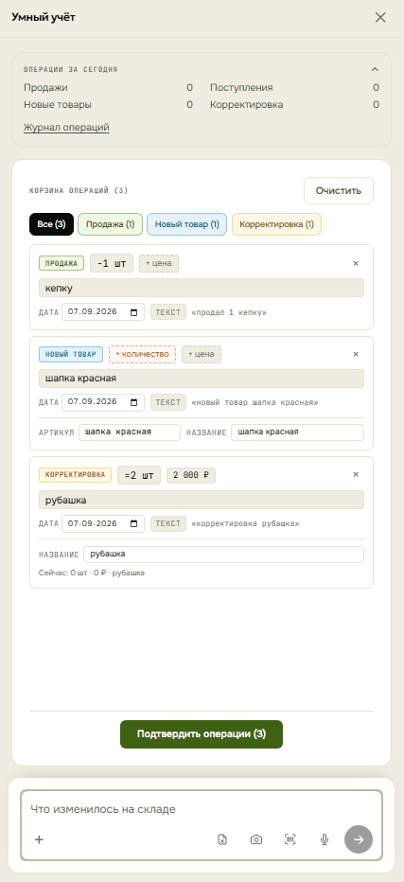
Task: Tap the microphone icon for voice input
Action: point(325,839)
